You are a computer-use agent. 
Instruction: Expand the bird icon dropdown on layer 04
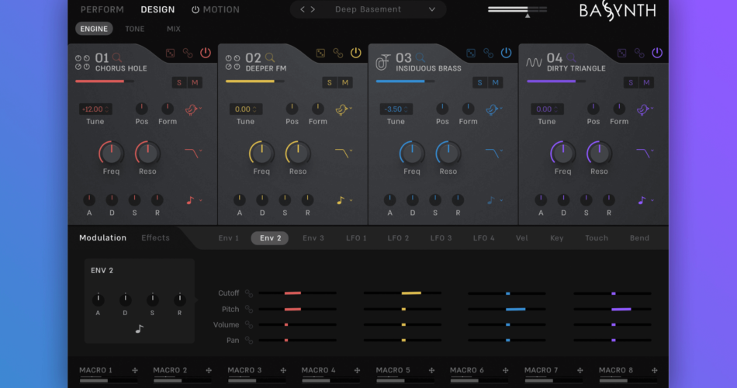tap(645, 110)
